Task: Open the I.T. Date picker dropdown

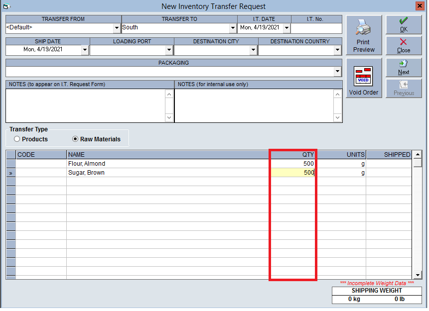Action: click(287, 28)
